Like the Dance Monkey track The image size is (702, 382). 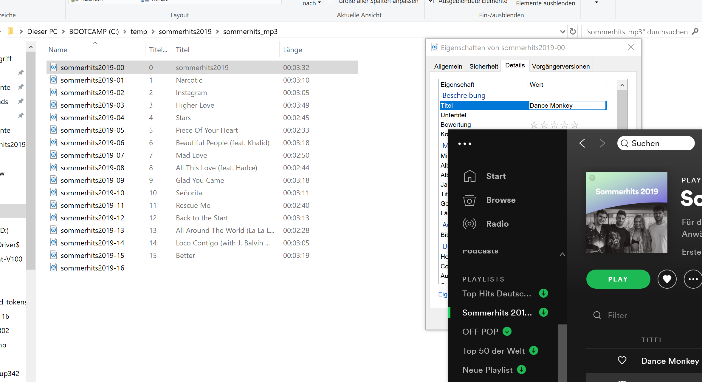click(x=622, y=361)
